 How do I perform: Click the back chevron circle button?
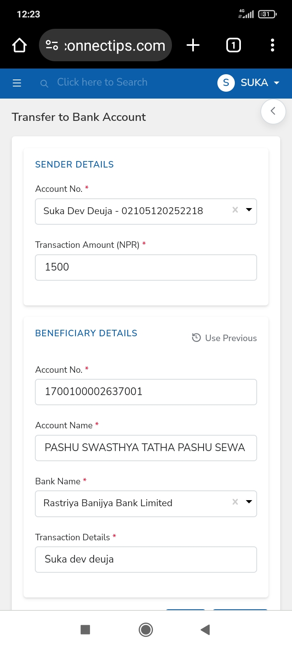pos(273,111)
